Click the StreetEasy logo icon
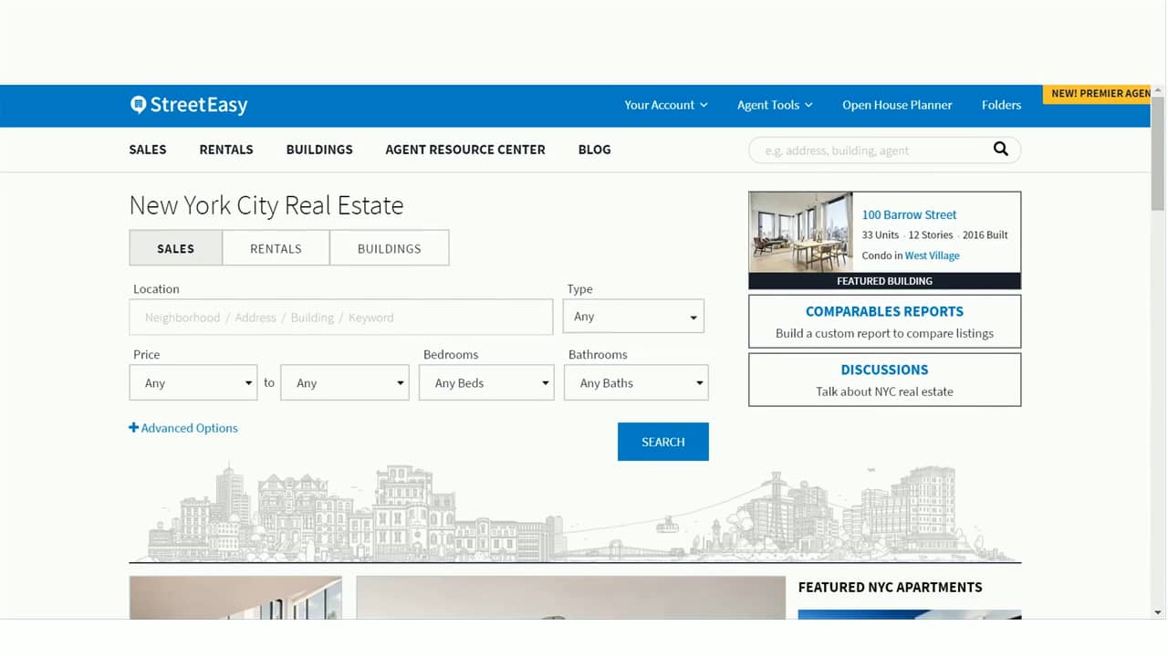This screenshot has width=1168, height=657. click(x=138, y=105)
